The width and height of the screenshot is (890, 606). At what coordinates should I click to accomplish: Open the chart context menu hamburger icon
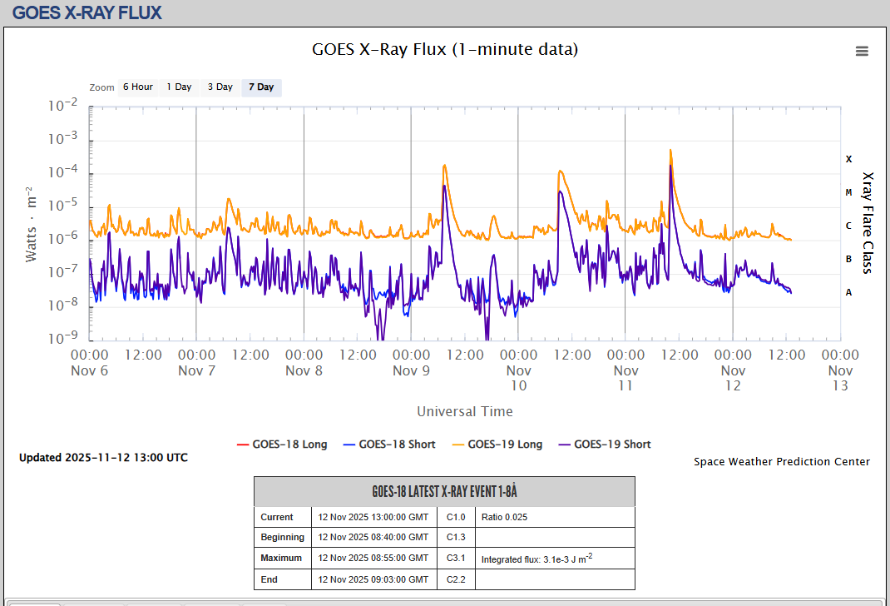[862, 51]
